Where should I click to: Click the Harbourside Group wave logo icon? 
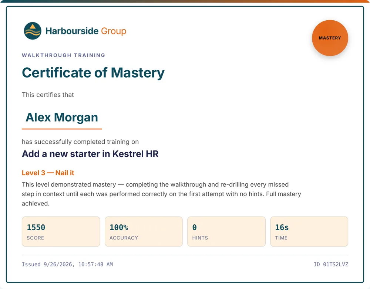click(33, 31)
